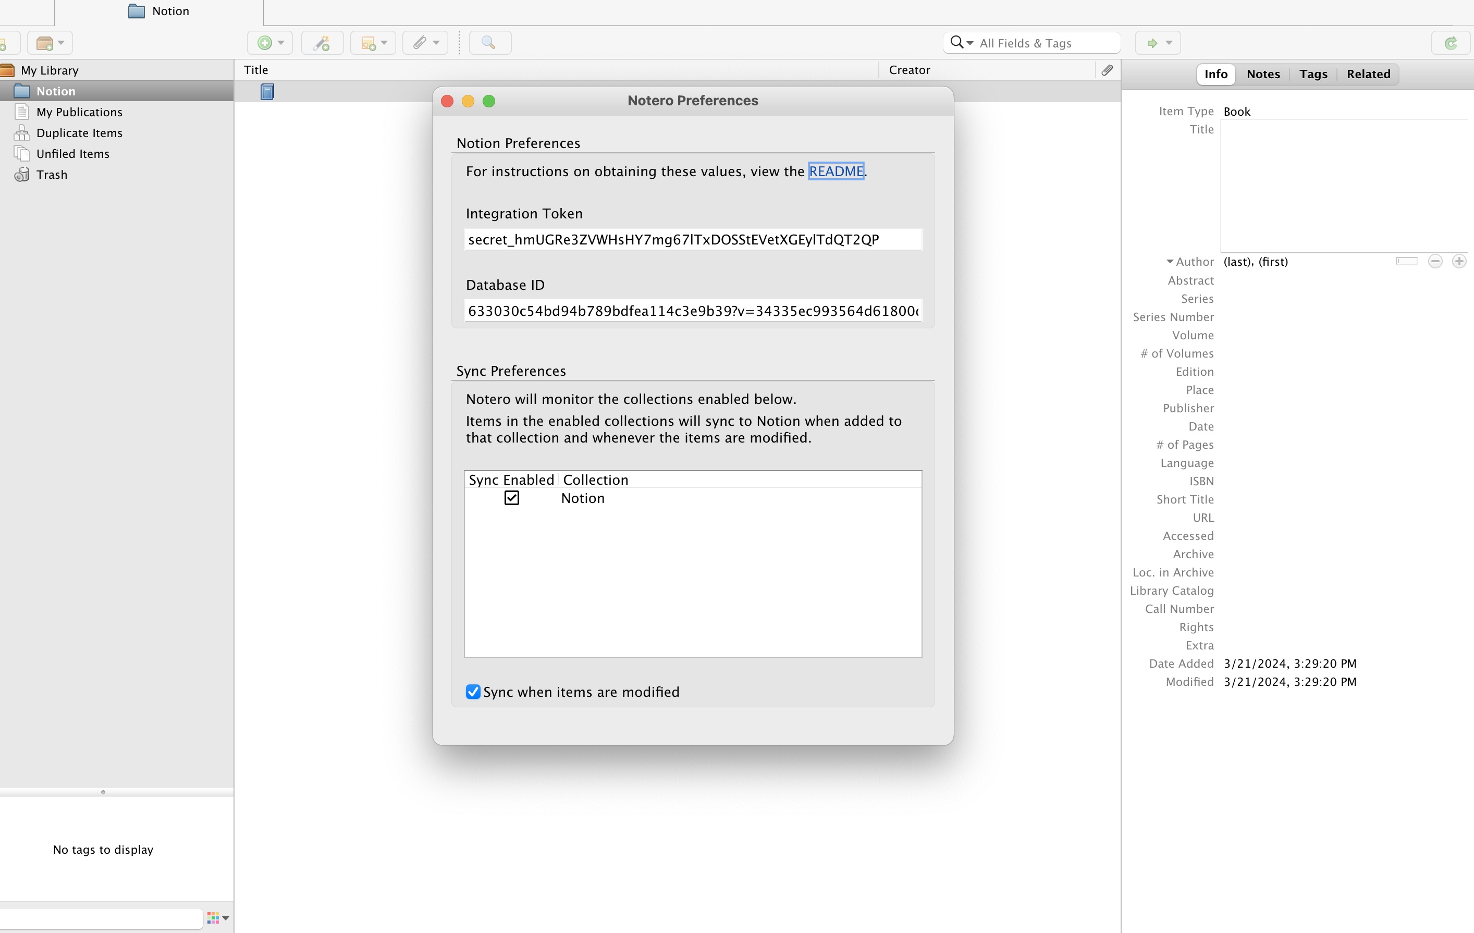Open the Tags tab
1474x933 pixels.
pos(1313,74)
